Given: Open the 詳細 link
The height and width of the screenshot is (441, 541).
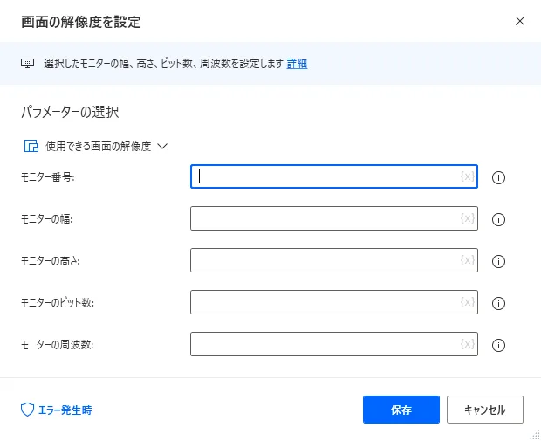Looking at the screenshot, I should pos(298,64).
